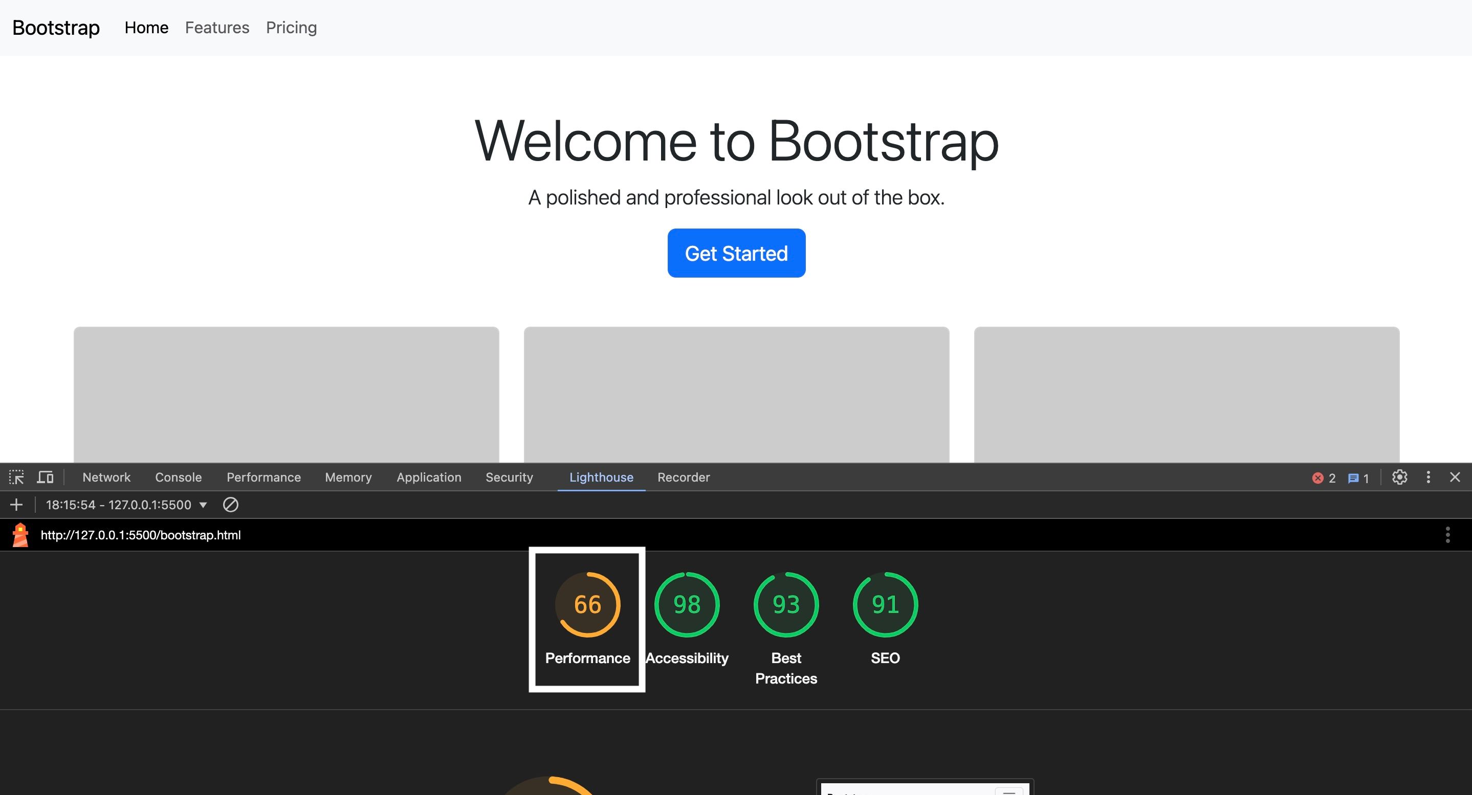The height and width of the screenshot is (795, 1472).
Task: Start a new Lighthouse report with plus icon
Action: point(16,504)
